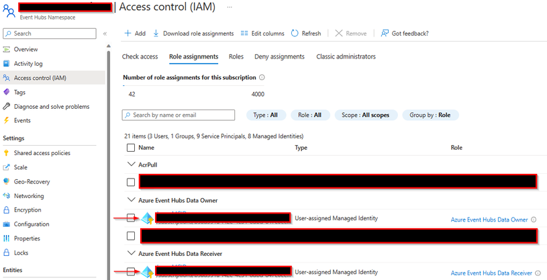
Task: Switch to the Deny assignments tab
Action: tap(279, 56)
